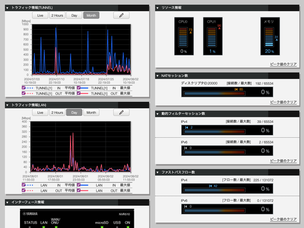
Task: Click the fast path IPv6 flow bar
Action: pyautogui.click(x=215, y=210)
